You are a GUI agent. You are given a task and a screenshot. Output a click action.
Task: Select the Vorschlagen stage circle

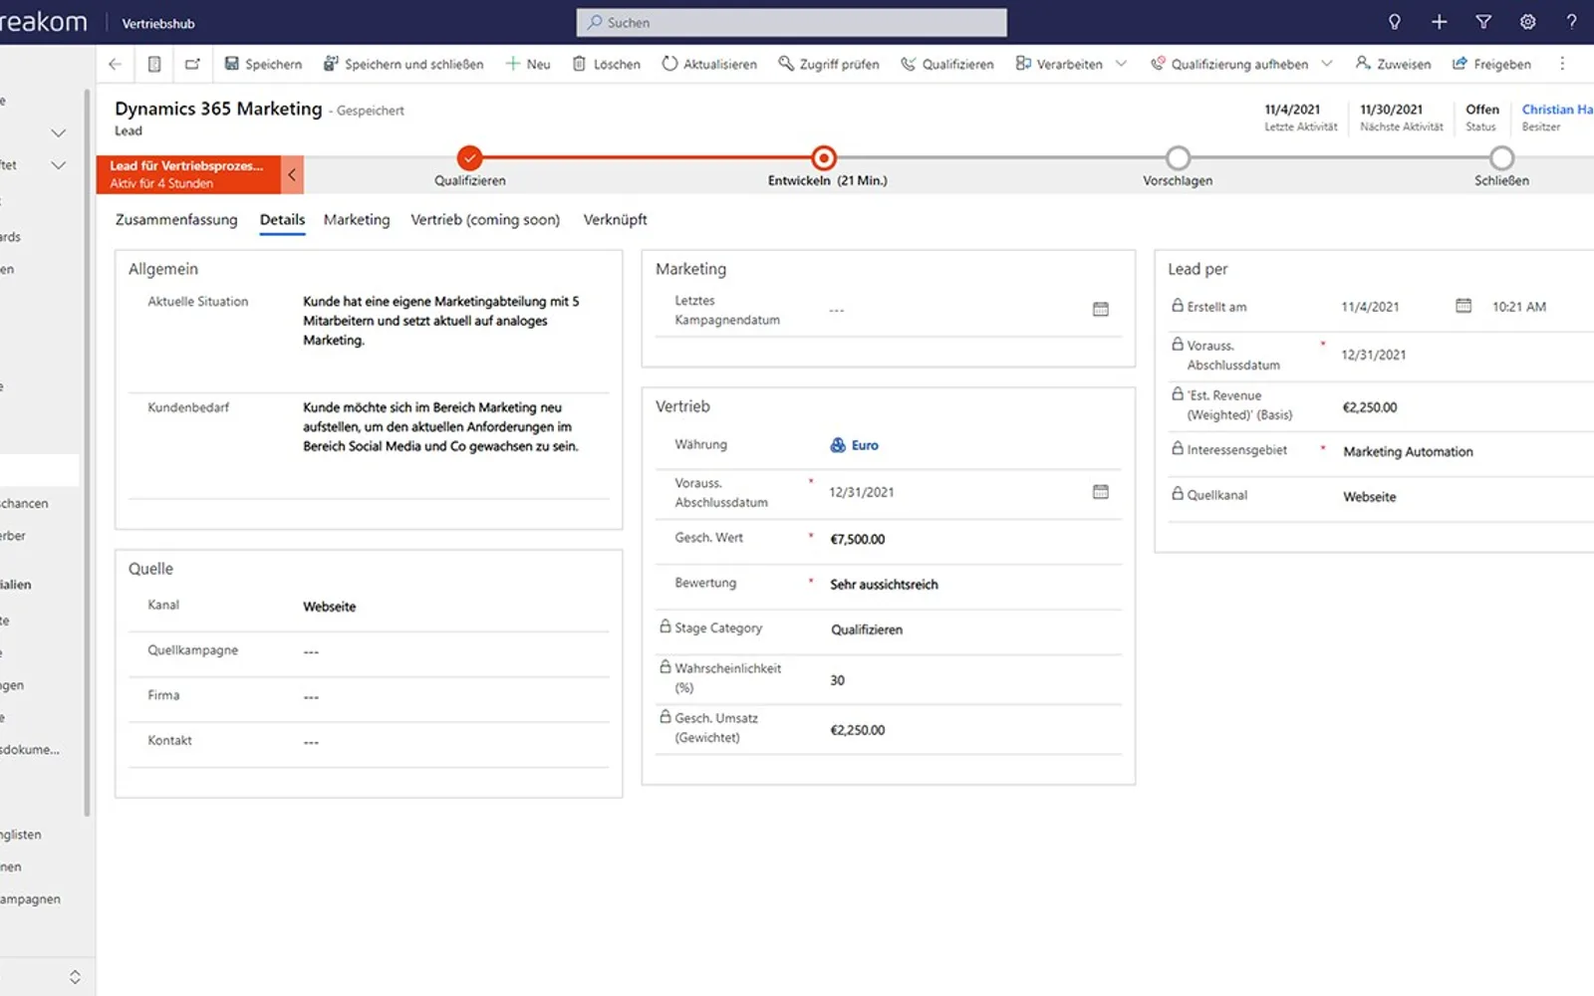click(1178, 157)
